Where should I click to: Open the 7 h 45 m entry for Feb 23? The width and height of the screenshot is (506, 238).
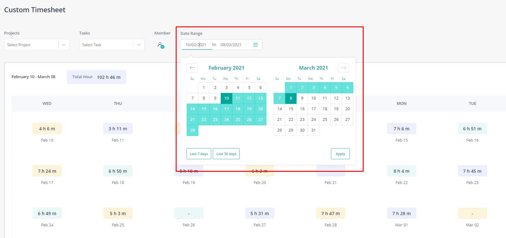pyautogui.click(x=472, y=171)
